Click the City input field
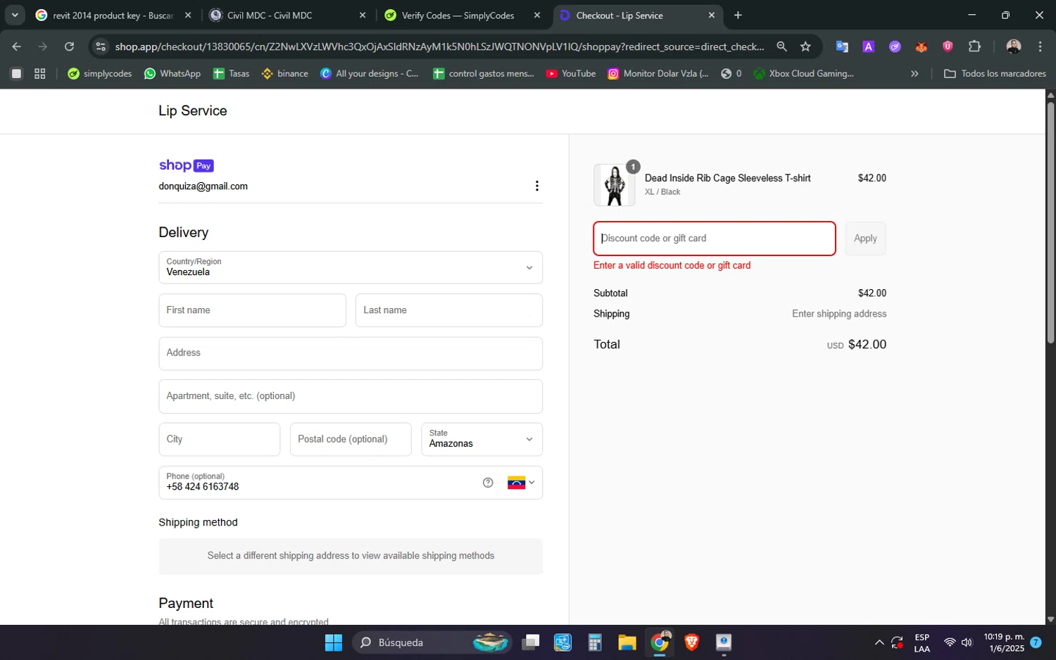This screenshot has width=1056, height=660. click(x=220, y=439)
